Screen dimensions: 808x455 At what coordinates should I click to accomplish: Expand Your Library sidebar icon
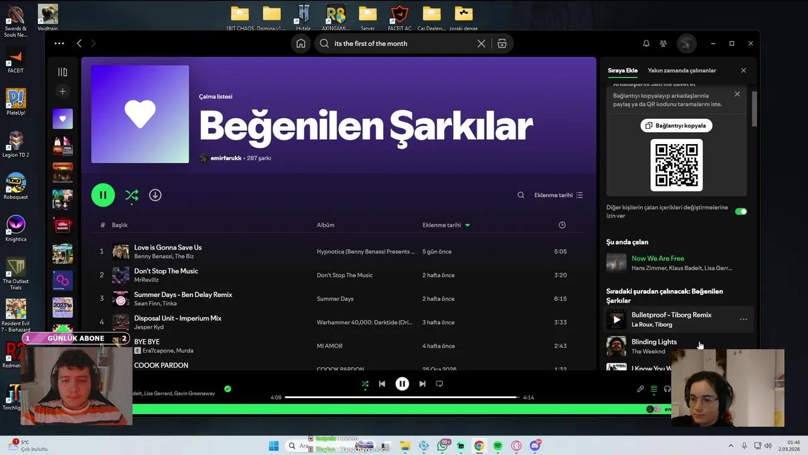62,72
